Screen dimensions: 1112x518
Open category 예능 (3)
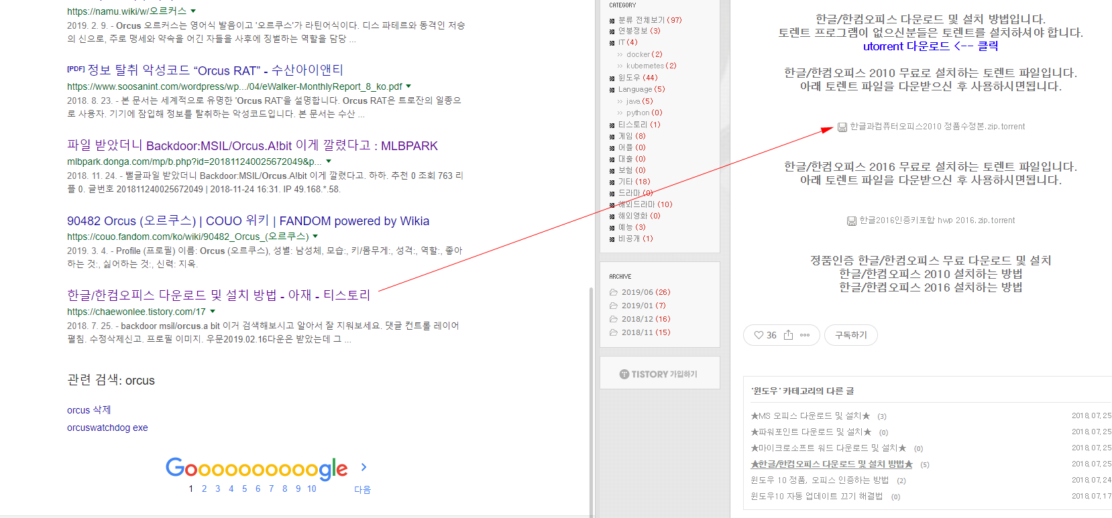click(x=632, y=227)
